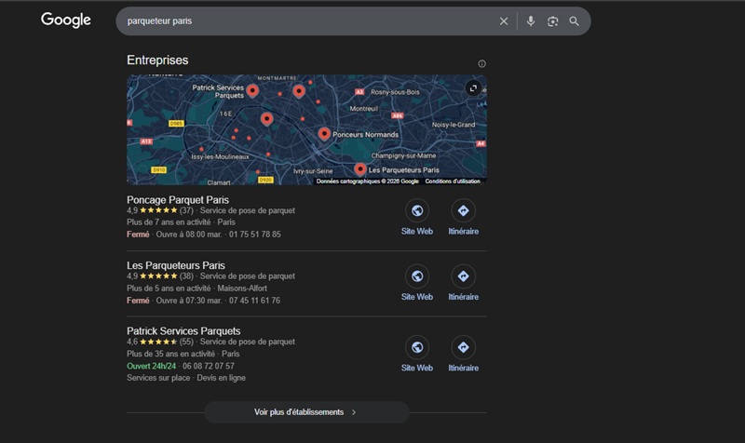Click the Montreuil label on the map

pos(363,109)
